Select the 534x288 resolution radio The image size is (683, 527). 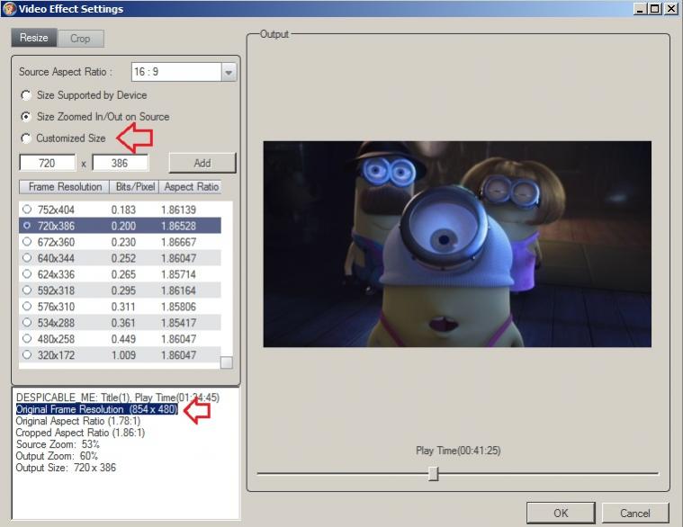[27, 322]
